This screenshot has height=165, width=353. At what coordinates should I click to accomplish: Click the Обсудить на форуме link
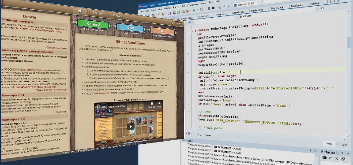click(56, 48)
